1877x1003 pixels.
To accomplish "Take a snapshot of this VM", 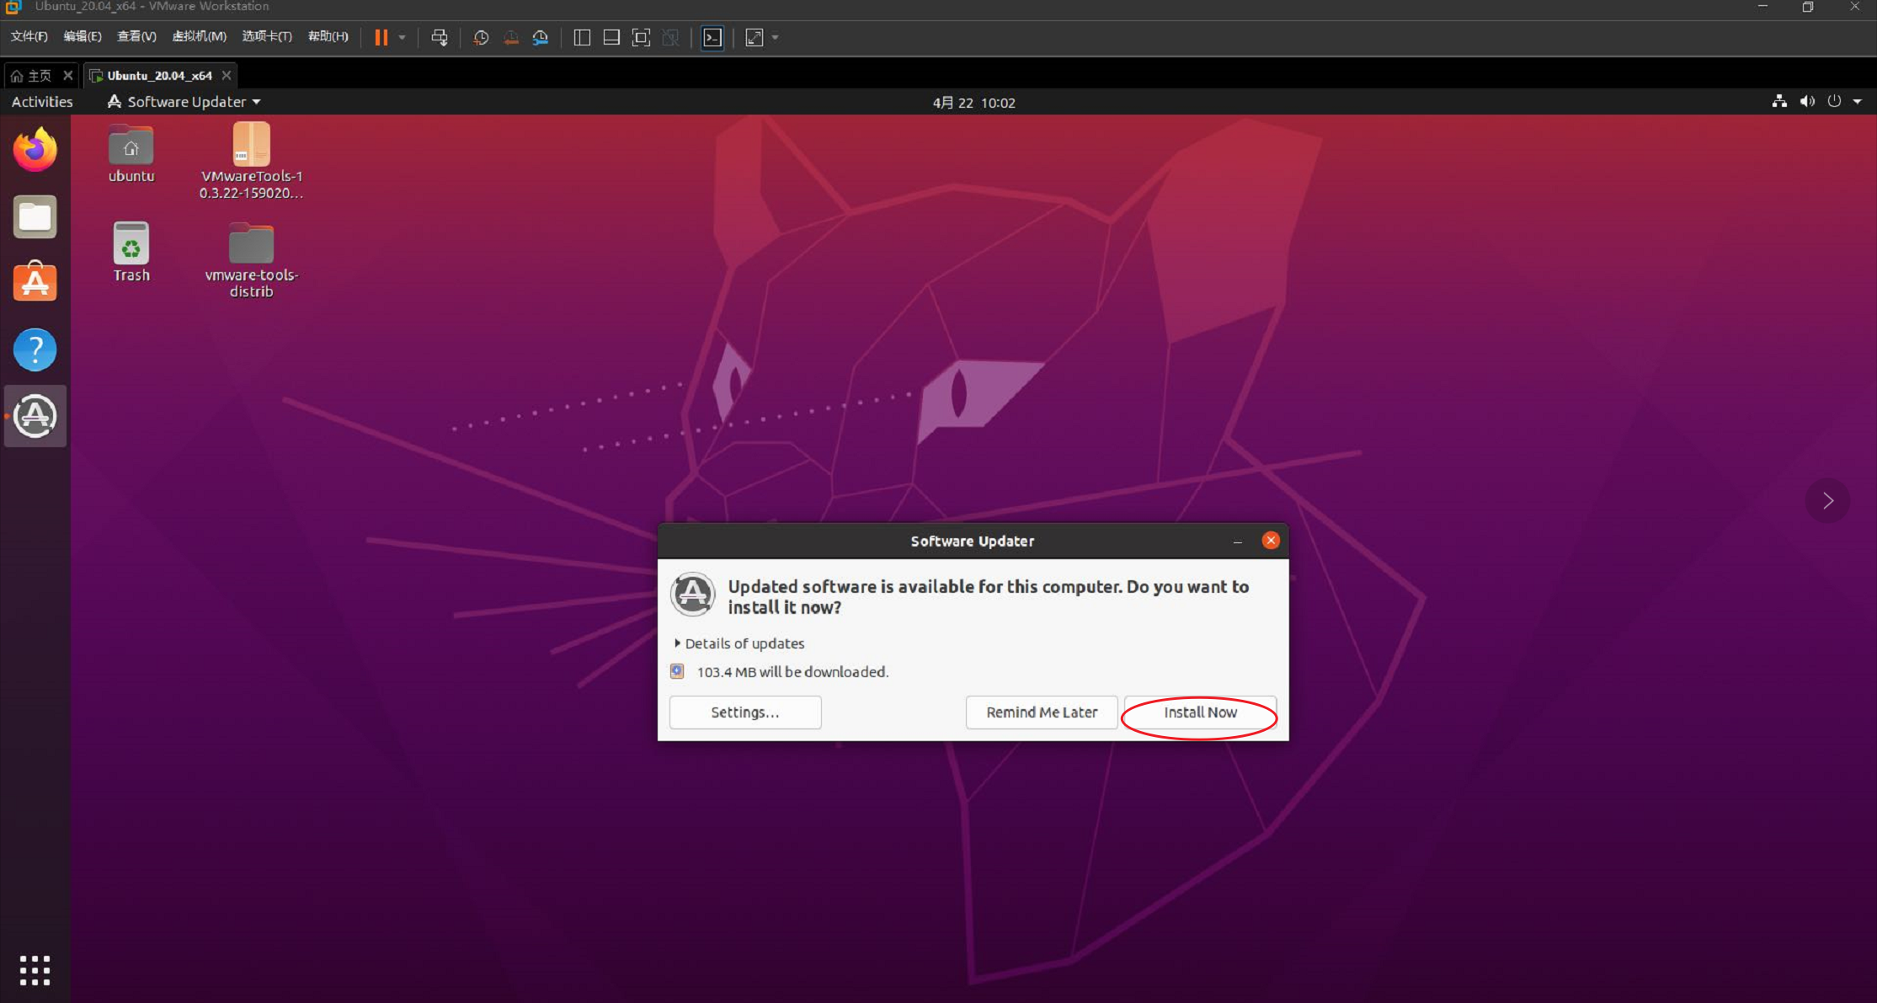I will pyautogui.click(x=481, y=37).
